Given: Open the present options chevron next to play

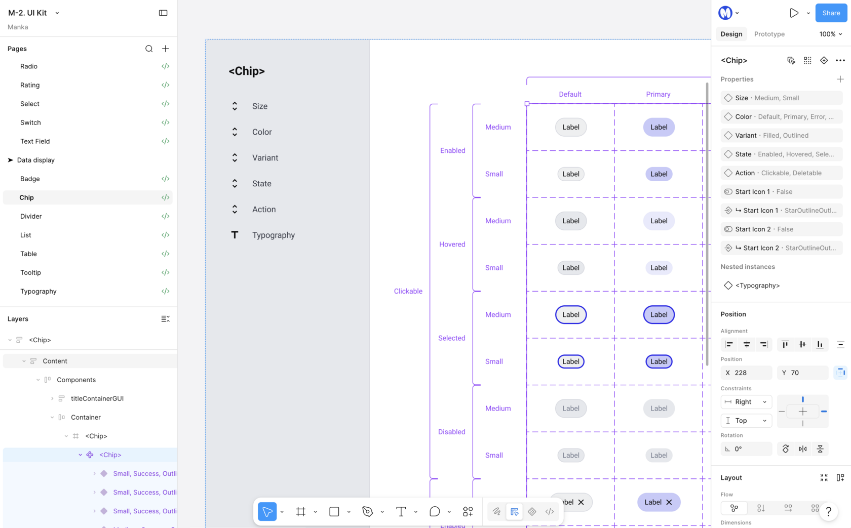Looking at the screenshot, I should [x=808, y=13].
